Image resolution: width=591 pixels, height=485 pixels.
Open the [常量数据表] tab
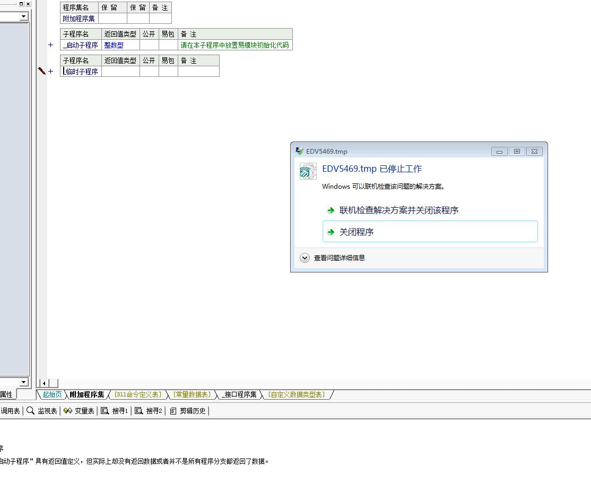[192, 394]
